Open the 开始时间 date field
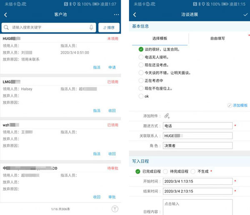This screenshot has height=215, width=250. [x=197, y=181]
